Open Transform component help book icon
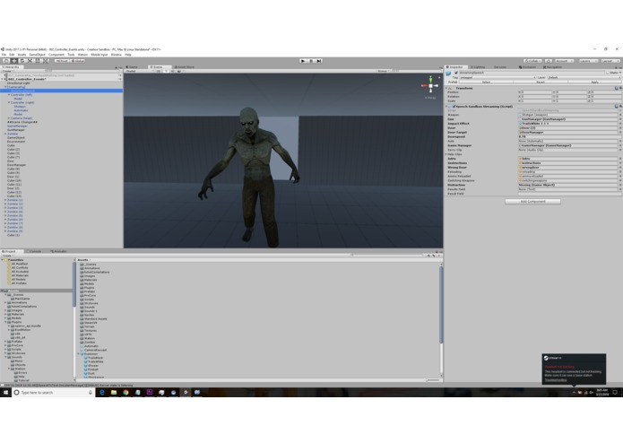Viewport: 623px width, 443px height. (x=616, y=88)
